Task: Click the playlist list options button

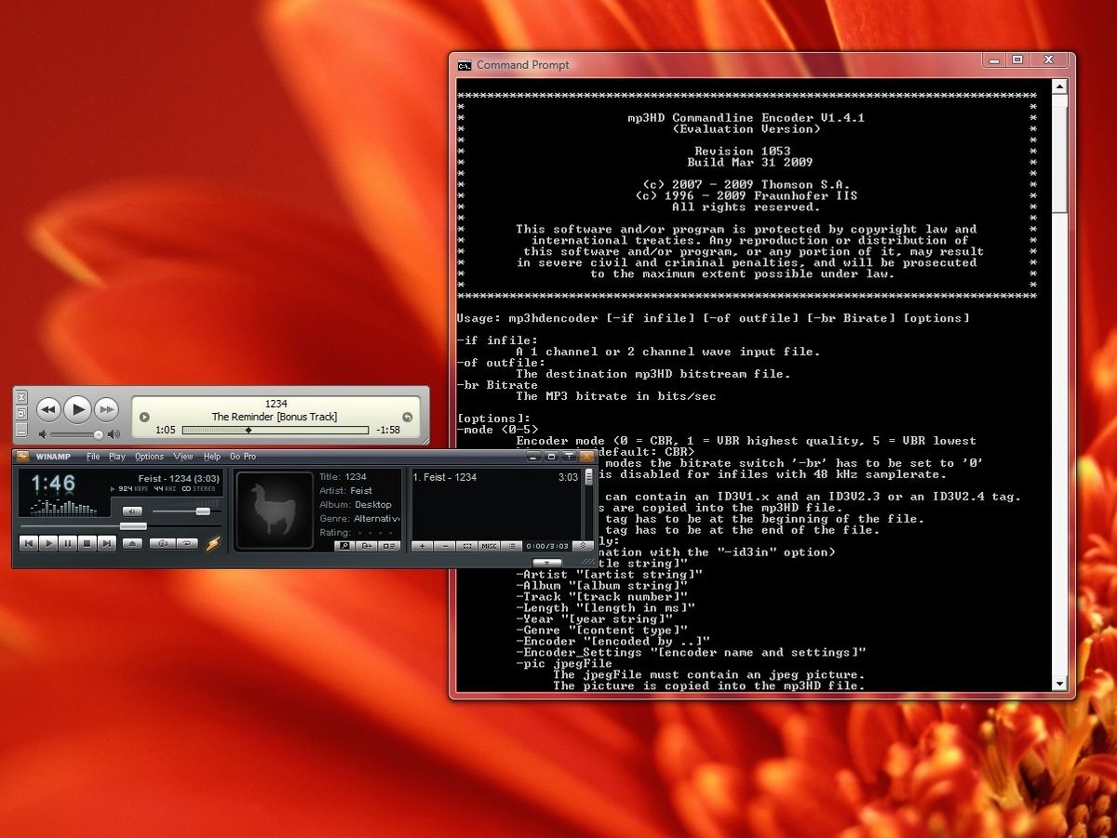Action: pyautogui.click(x=511, y=547)
